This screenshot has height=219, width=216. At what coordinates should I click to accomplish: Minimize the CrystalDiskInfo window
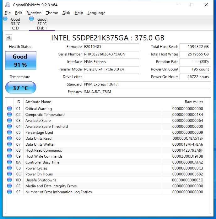178,5
